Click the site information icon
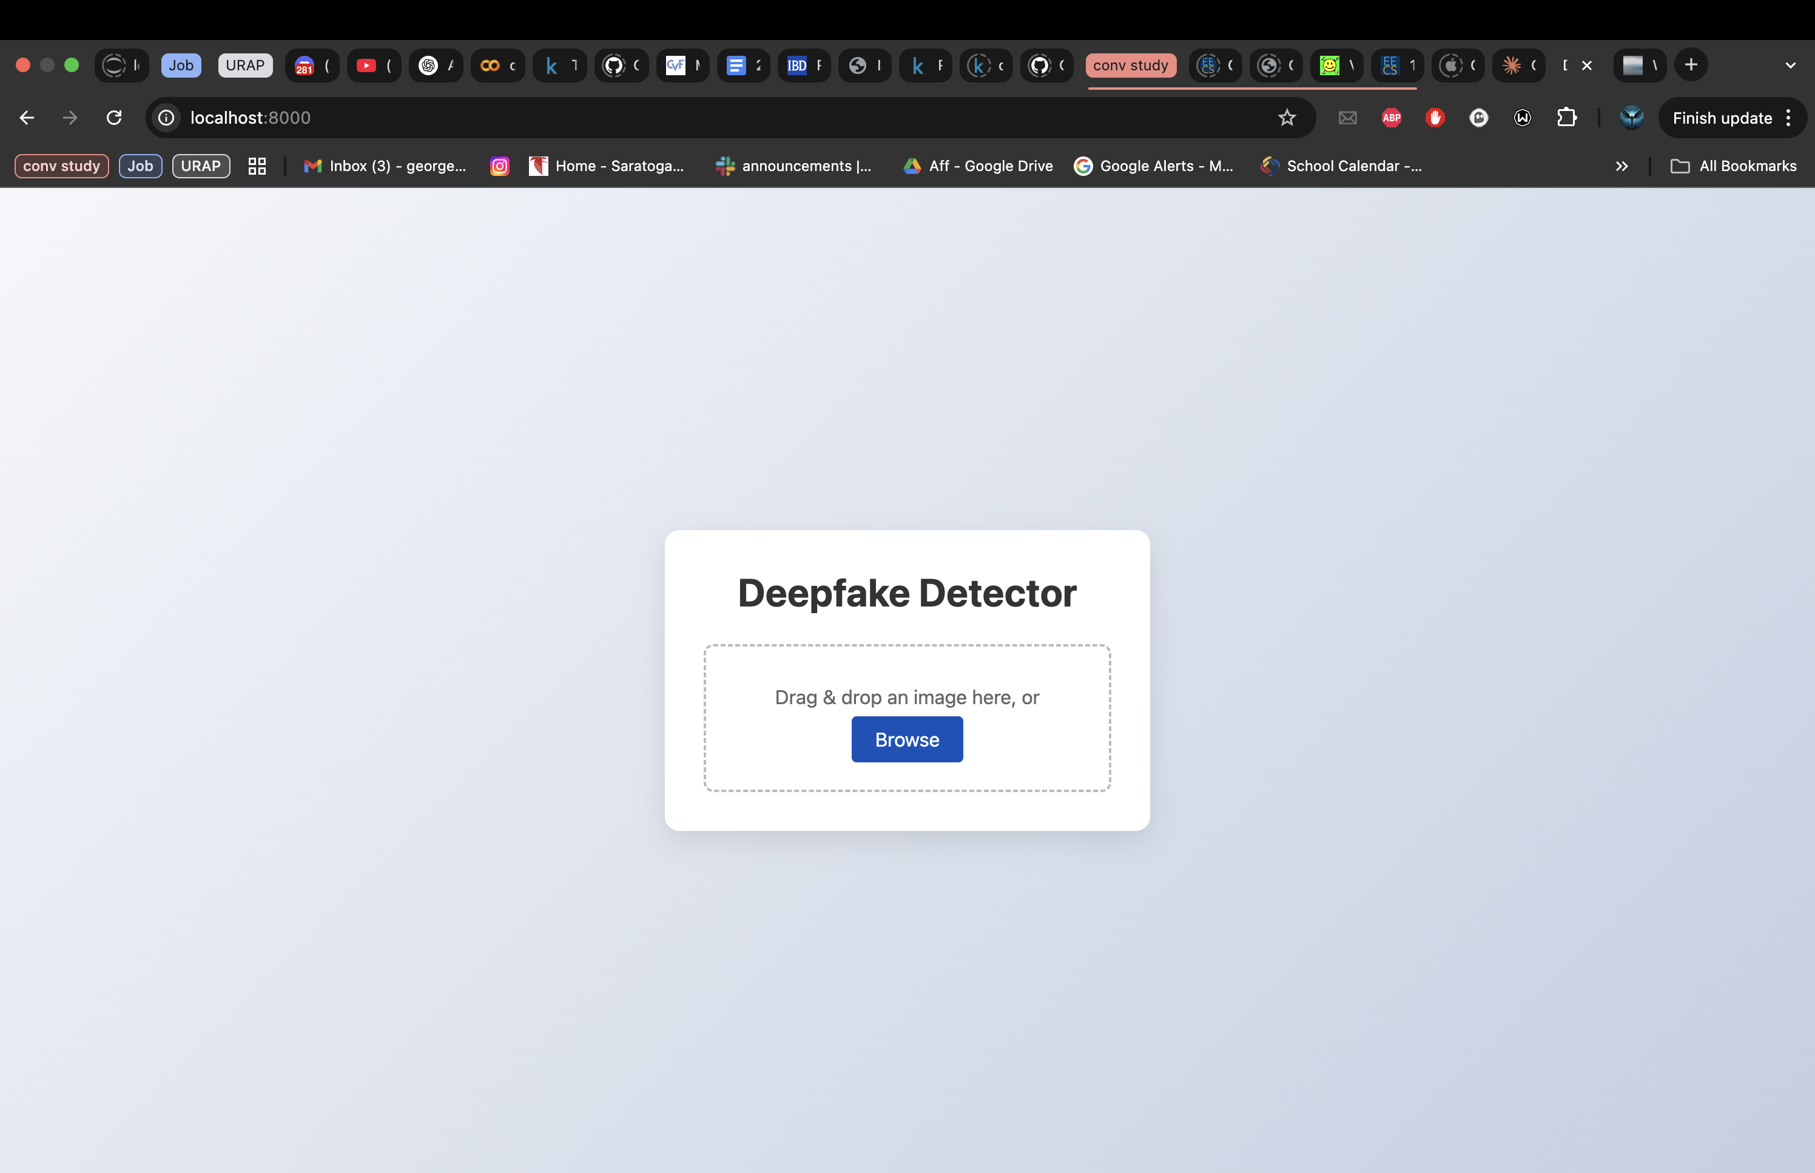This screenshot has height=1173, width=1815. tap(166, 117)
